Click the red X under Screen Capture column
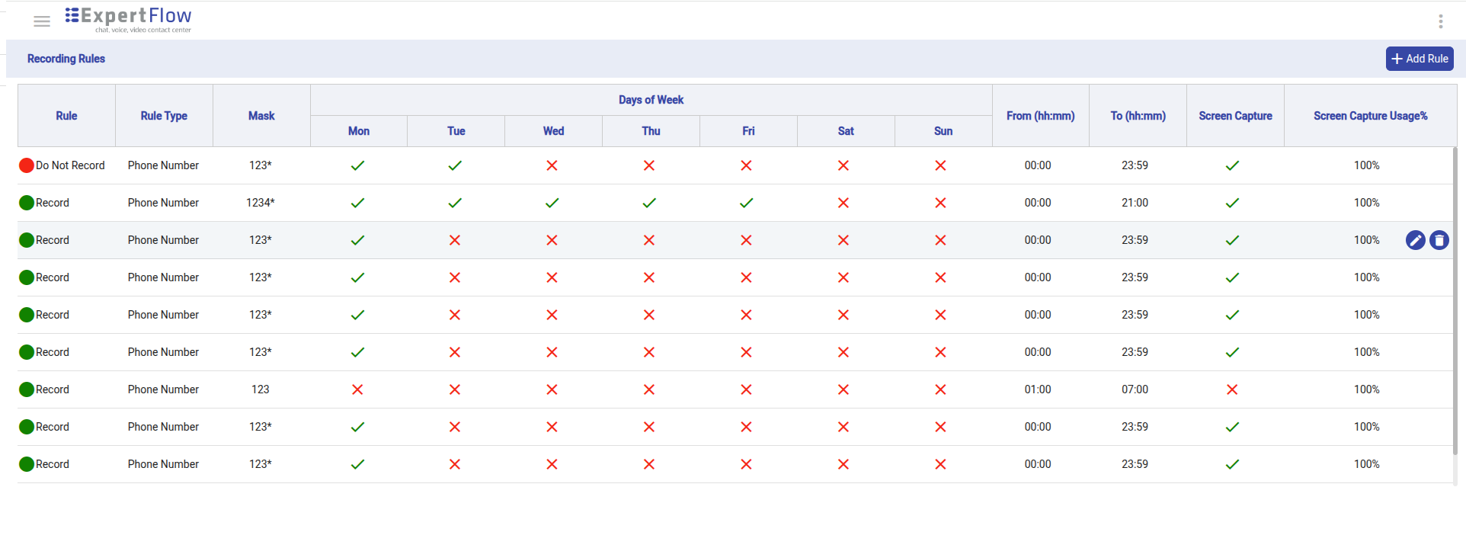 point(1232,389)
